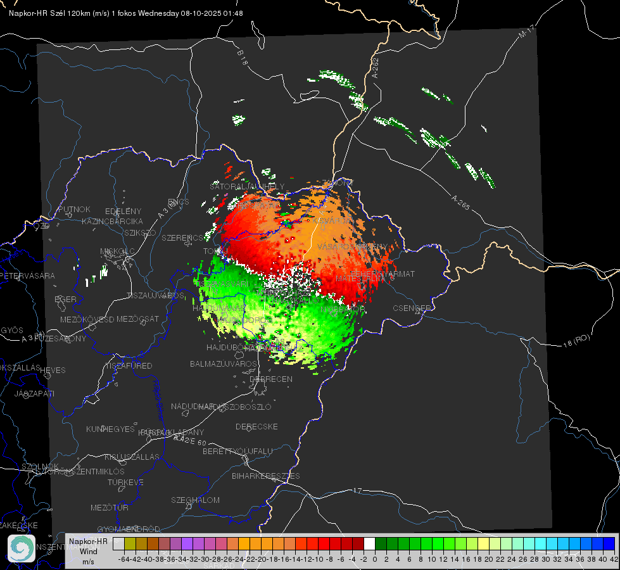
Task: Click the DERECSKE town label
Action: click(256, 426)
